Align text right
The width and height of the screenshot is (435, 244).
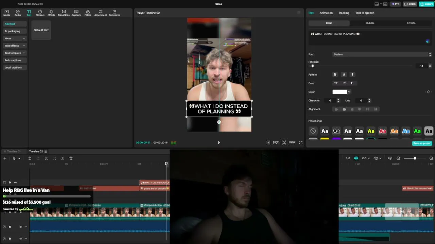pos(352,109)
